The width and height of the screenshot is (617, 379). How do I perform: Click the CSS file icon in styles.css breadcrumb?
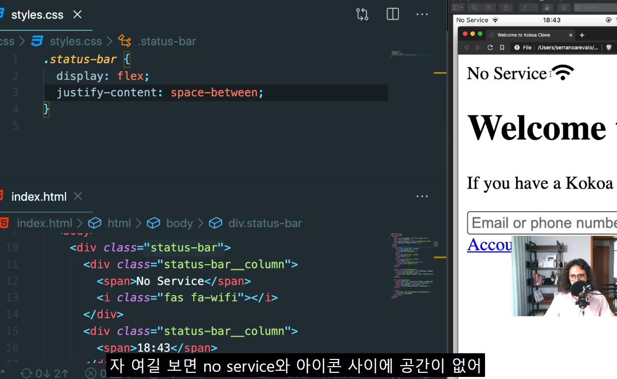click(37, 41)
